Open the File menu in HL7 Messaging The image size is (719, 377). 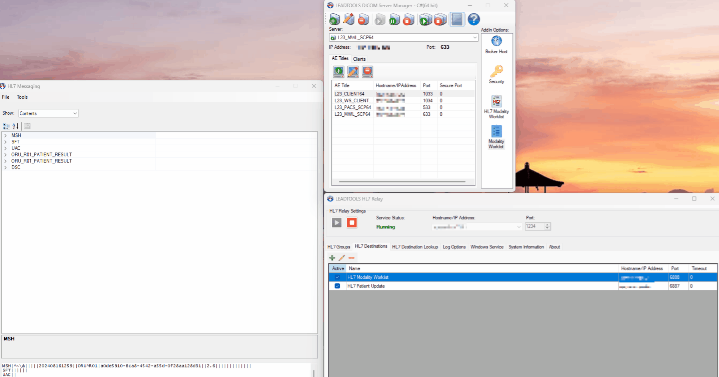click(6, 97)
